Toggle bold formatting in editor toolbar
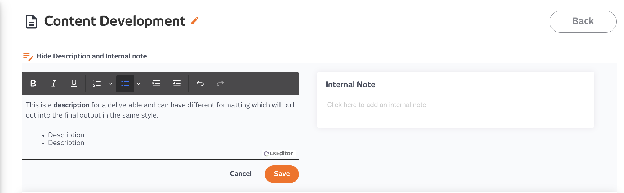Image resolution: width=624 pixels, height=193 pixels. tap(33, 83)
